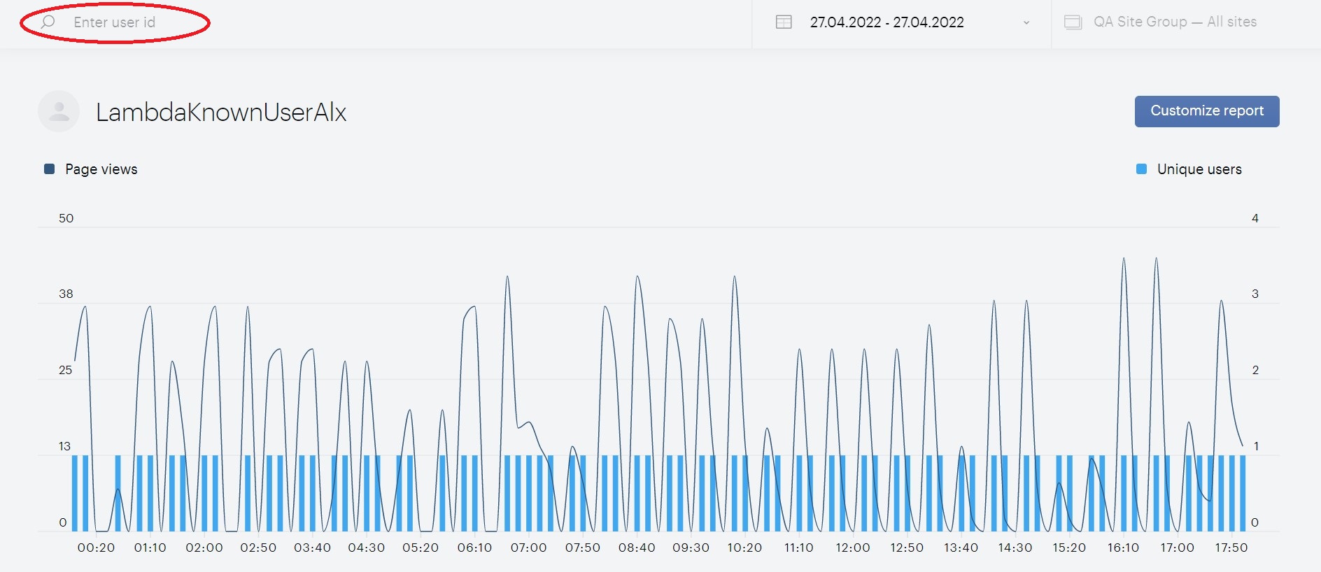Click the 12:00 time axis label
The height and width of the screenshot is (572, 1321).
853,548
